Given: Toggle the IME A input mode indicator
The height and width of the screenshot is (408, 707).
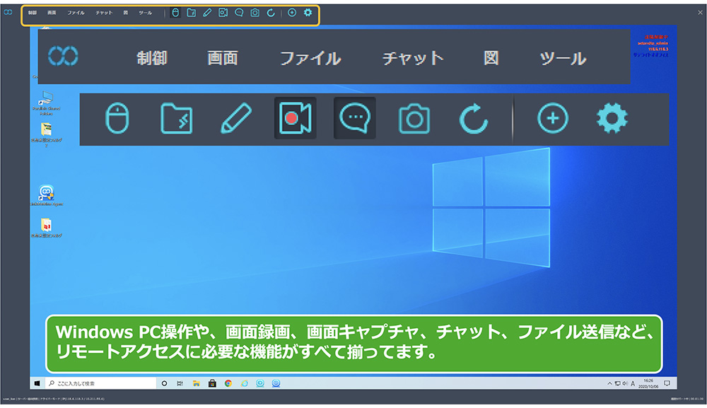Looking at the screenshot, I should tap(633, 384).
